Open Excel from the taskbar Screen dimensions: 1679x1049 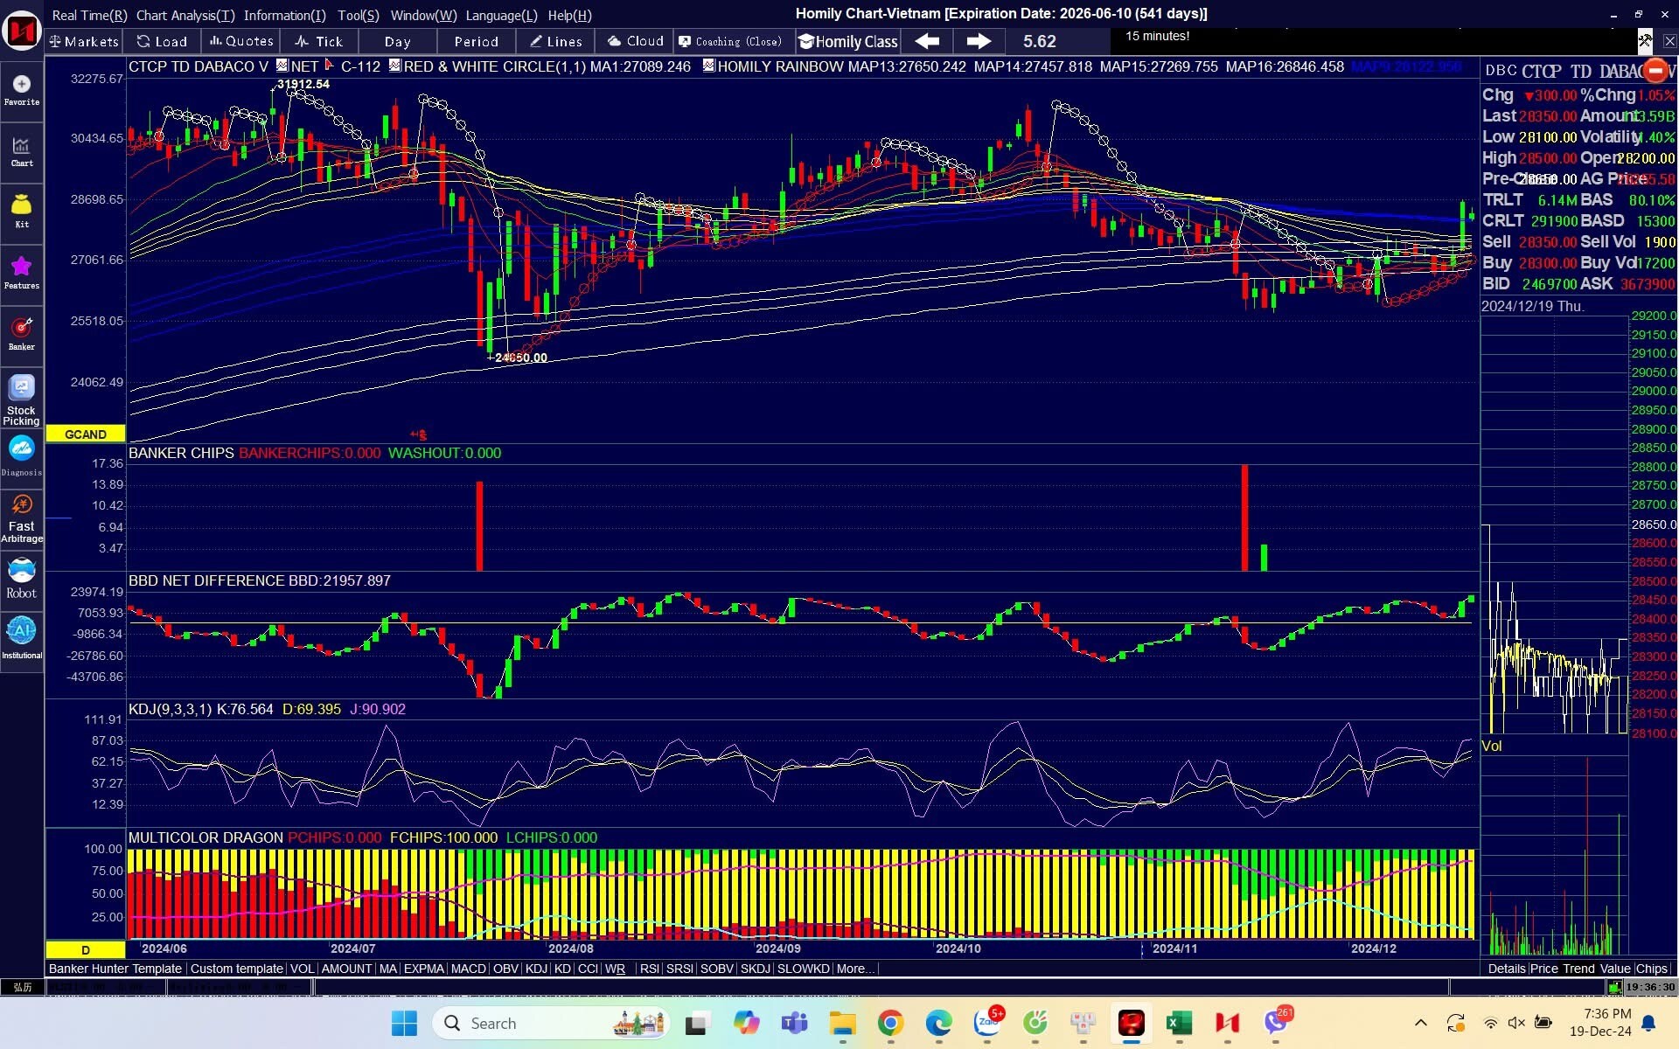[x=1179, y=1023]
